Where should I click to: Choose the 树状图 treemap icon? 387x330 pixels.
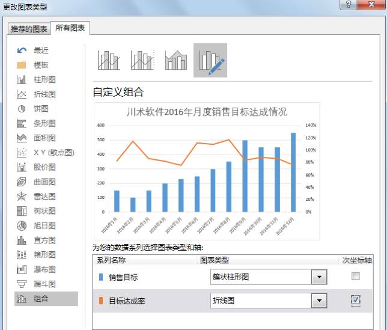[x=22, y=211]
